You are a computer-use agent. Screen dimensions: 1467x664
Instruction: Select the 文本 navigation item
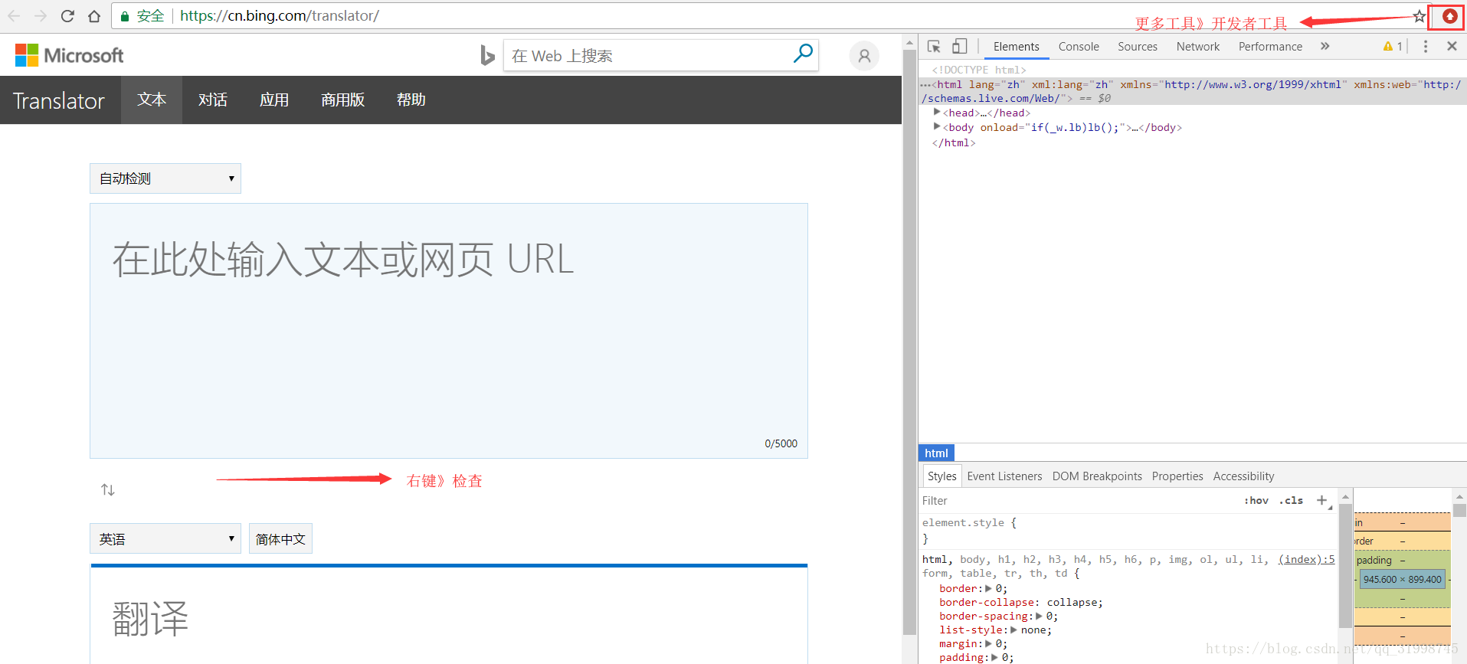click(x=152, y=100)
